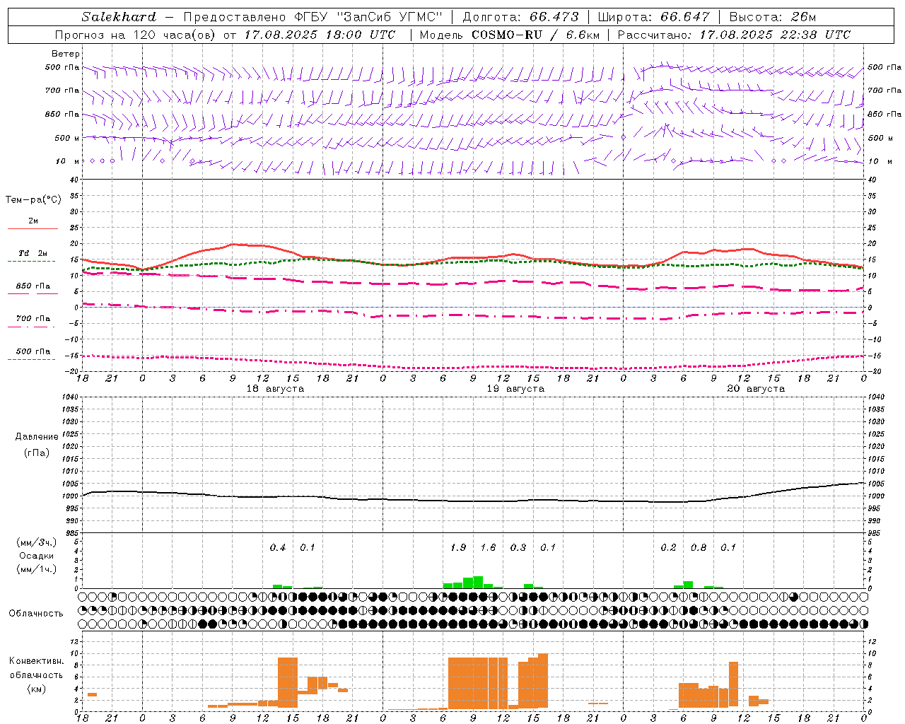Screen dimensions: 905x724
Task: Click the "Модель COSMO-RU / 6.6км" text
Action: coord(509,35)
